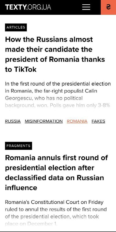
Task: Select the ARTICLES category badge
Action: pyautogui.click(x=16, y=27)
